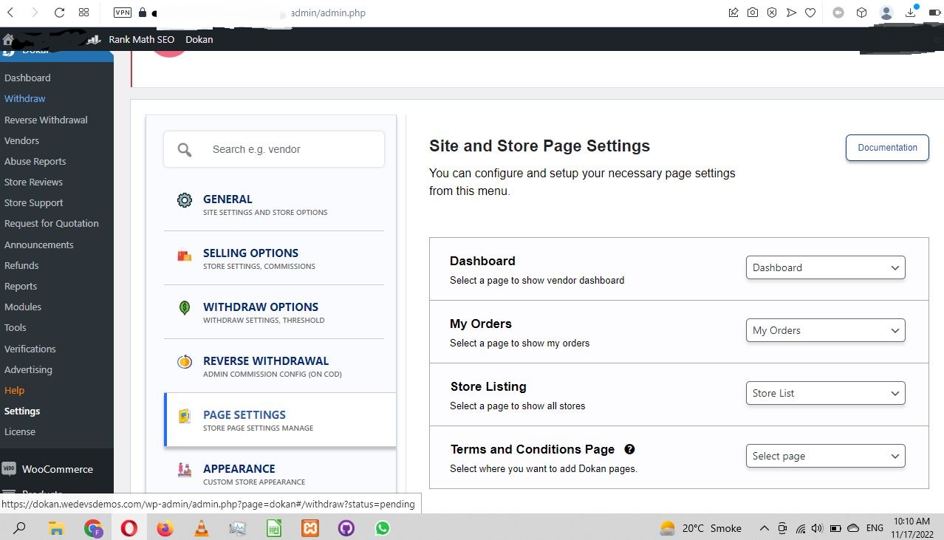Open Reverse Withdrawal via its coin icon

pos(184,362)
